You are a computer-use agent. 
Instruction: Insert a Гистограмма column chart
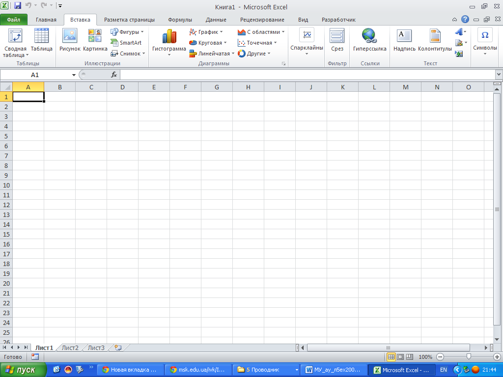pyautogui.click(x=169, y=43)
